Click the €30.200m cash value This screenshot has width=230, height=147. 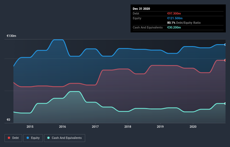click(174, 27)
